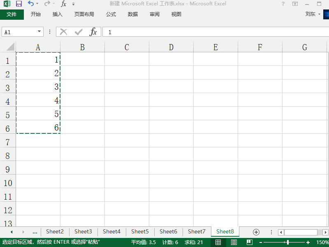Screen dimensions: 329x247
Task: Switch to Normal view in status bar
Action: 218,242
